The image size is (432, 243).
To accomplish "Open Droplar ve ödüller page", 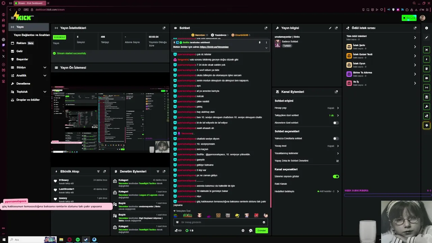I will pos(29,100).
